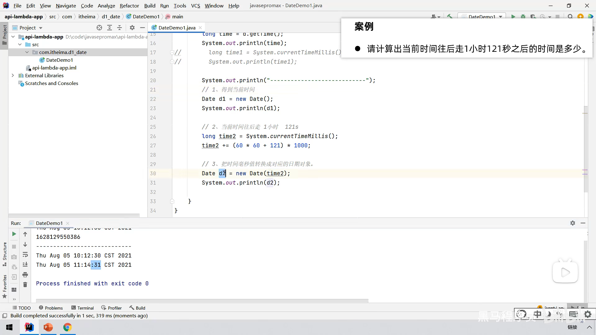
Task: Collapse com.itheima.d1_date package node
Action: pyautogui.click(x=27, y=52)
